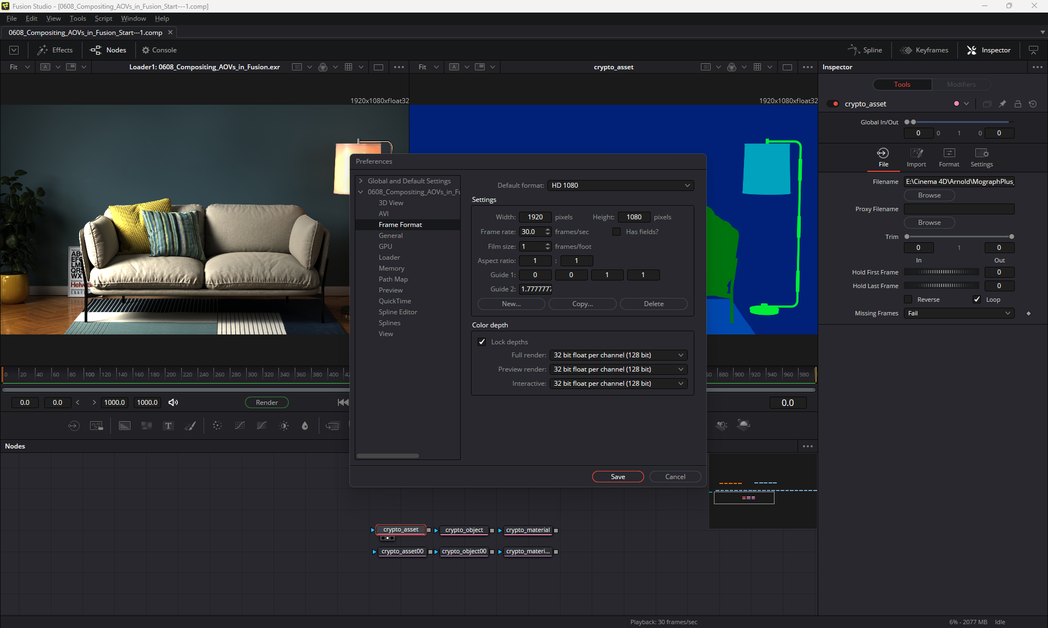
Task: Switch to Modifiers tab in Inspector
Action: (x=961, y=85)
